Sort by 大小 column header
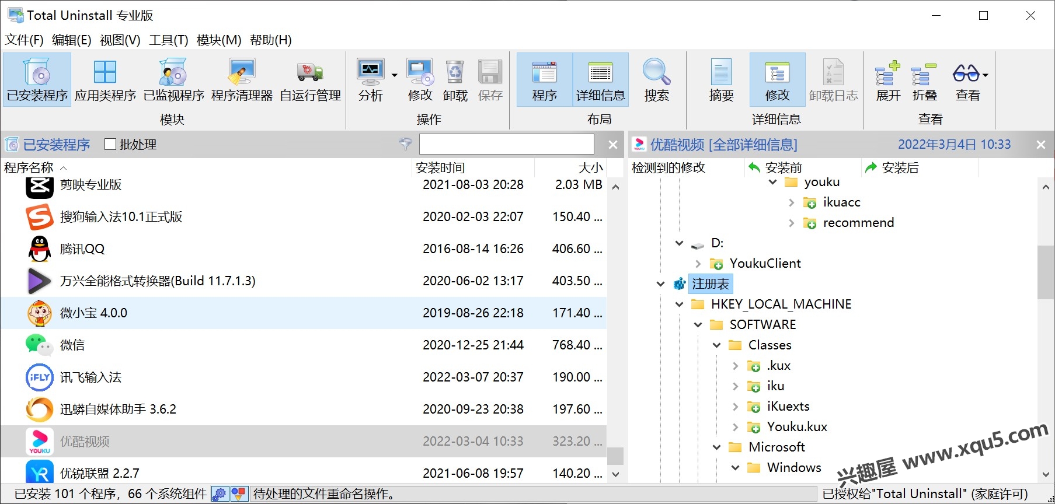 (570, 168)
